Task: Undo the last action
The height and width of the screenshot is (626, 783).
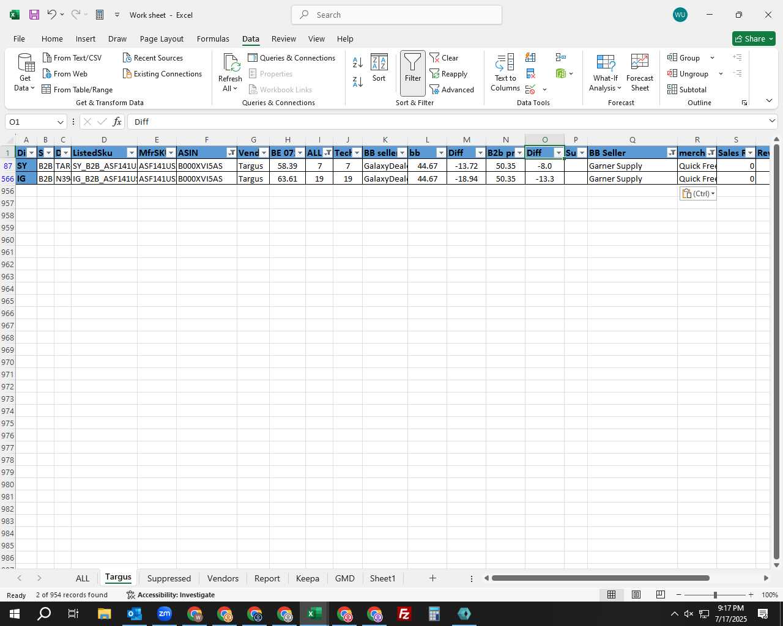Action: (51, 15)
